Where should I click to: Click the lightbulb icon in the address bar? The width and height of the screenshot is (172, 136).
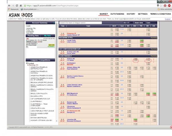tap(158, 6)
